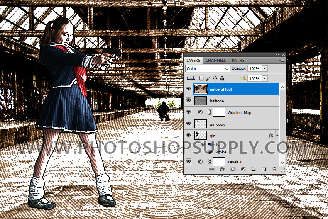Toggle lock position move icon
The height and width of the screenshot is (219, 328).
215,78
